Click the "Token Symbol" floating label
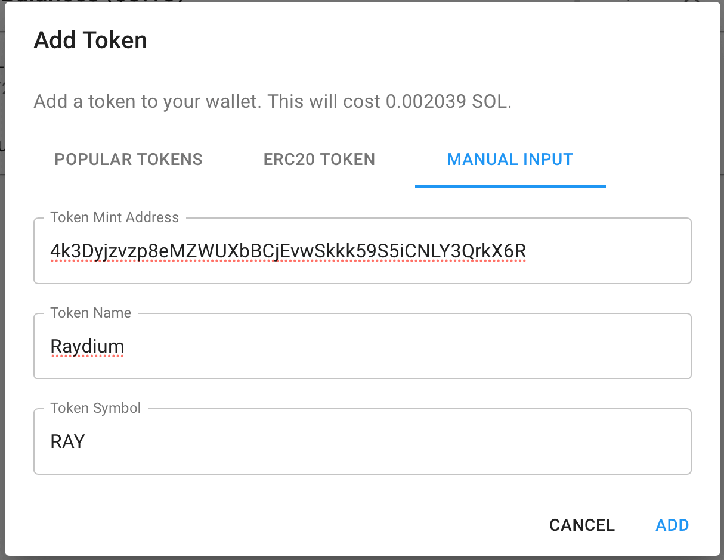The height and width of the screenshot is (560, 724). (95, 408)
